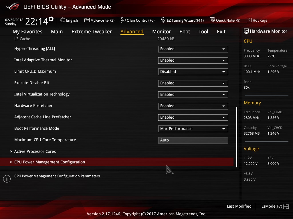Click Last Modified
The image size is (293, 219).
coord(239,206)
